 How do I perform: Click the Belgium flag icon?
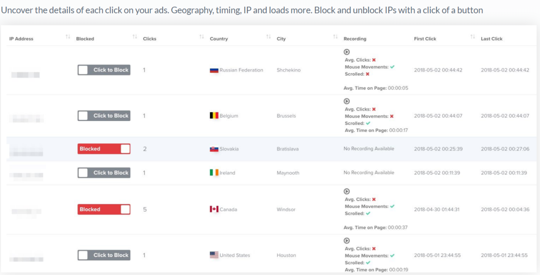pos(214,115)
